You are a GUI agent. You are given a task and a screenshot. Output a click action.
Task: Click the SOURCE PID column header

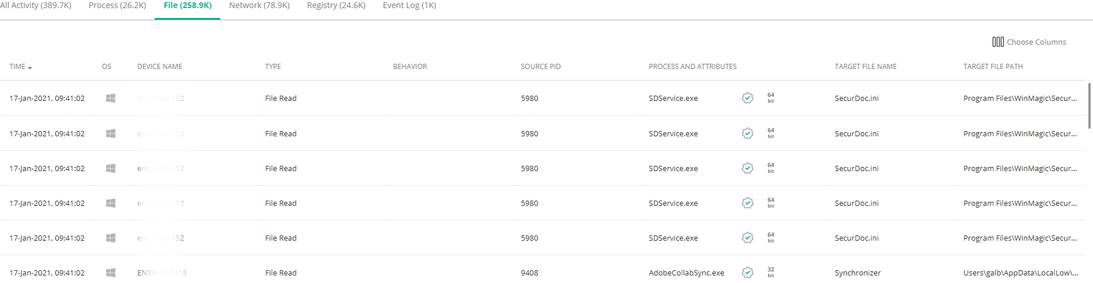pos(541,67)
